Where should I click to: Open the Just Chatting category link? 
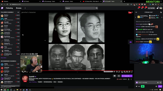[33, 82]
